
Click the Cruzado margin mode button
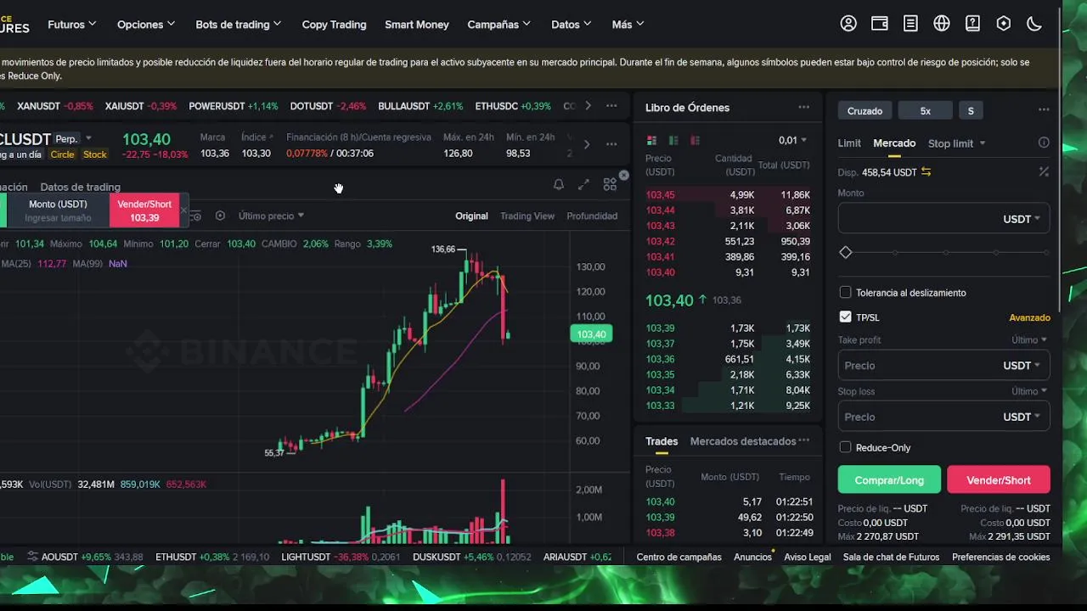(x=865, y=110)
